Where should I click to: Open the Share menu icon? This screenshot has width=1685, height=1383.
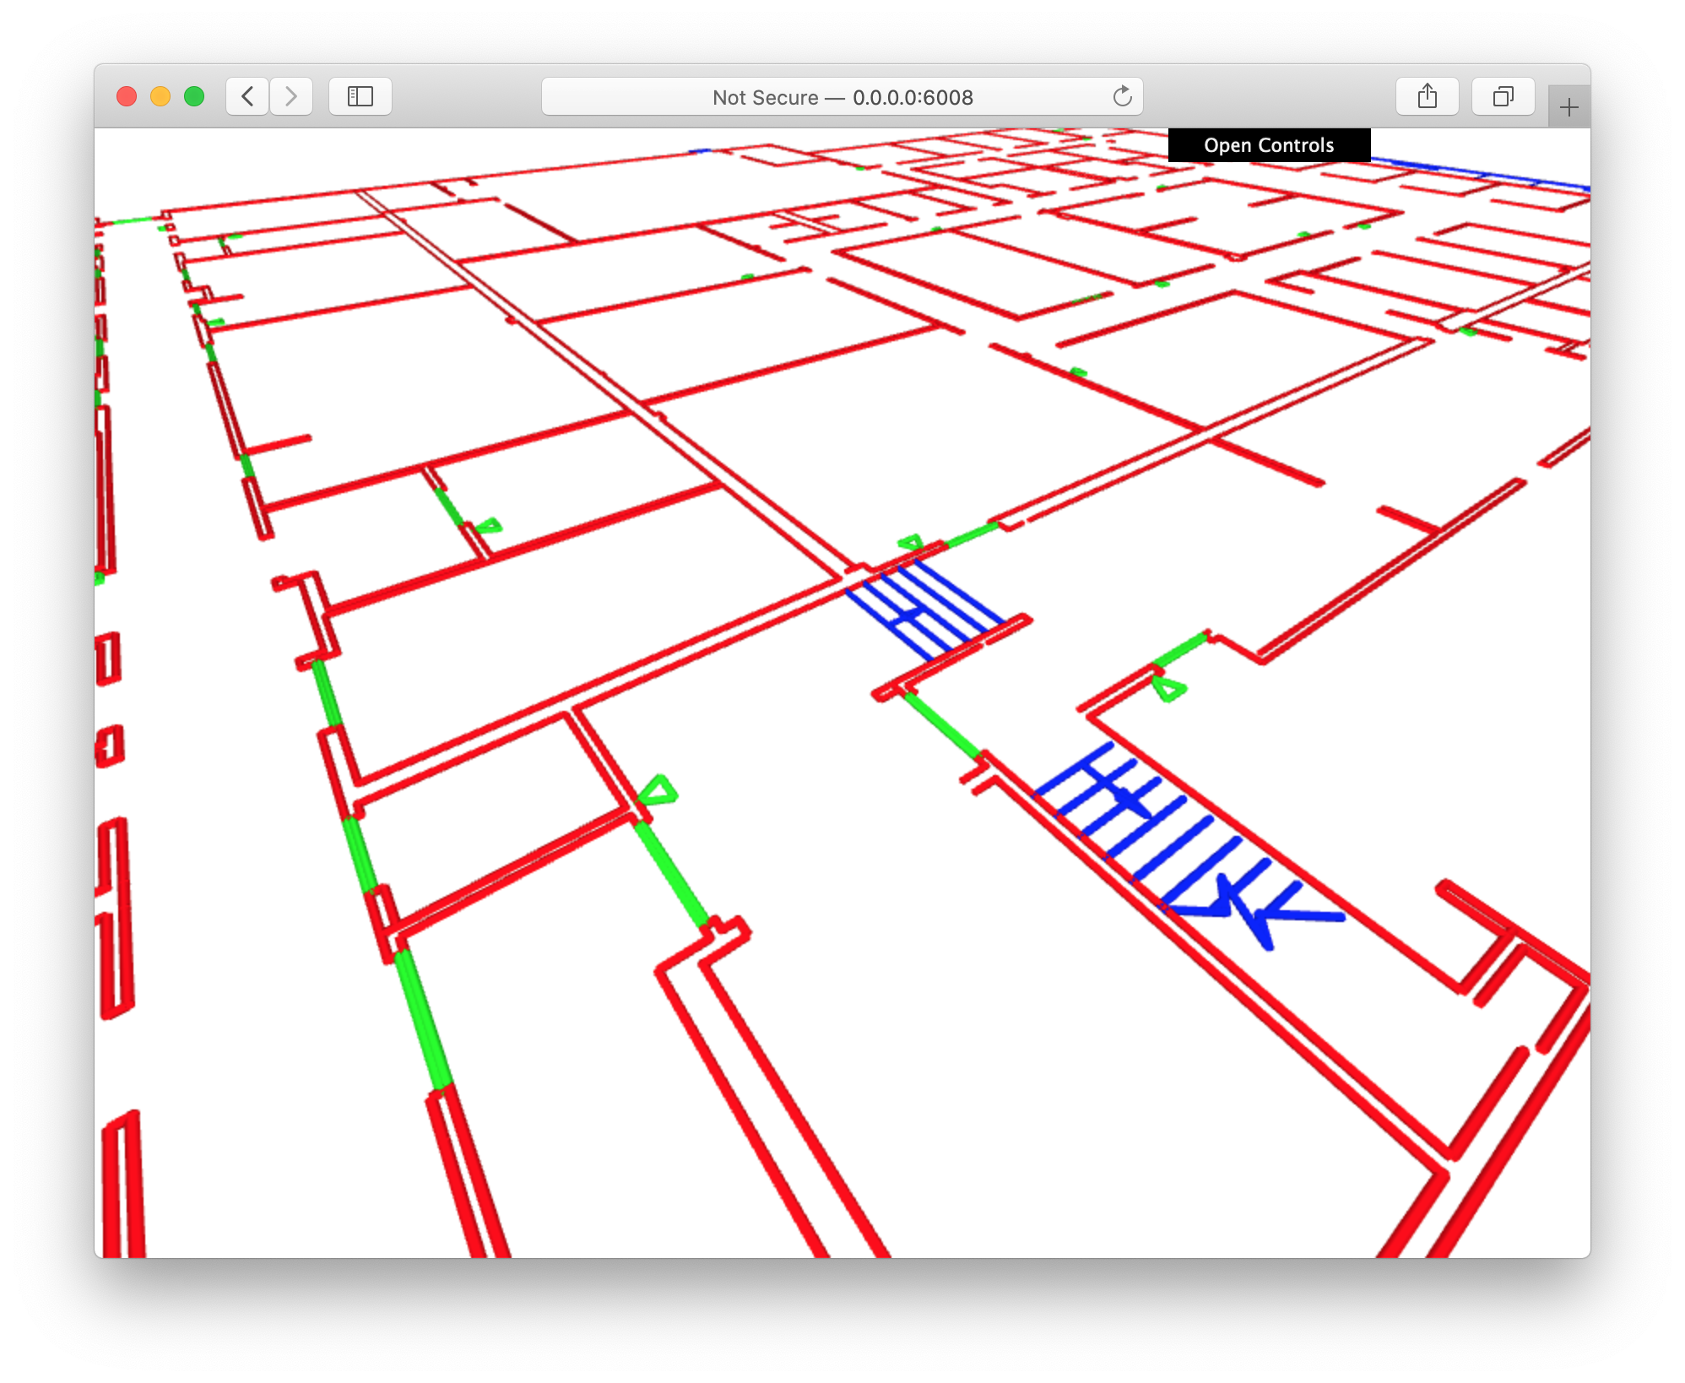point(1427,96)
